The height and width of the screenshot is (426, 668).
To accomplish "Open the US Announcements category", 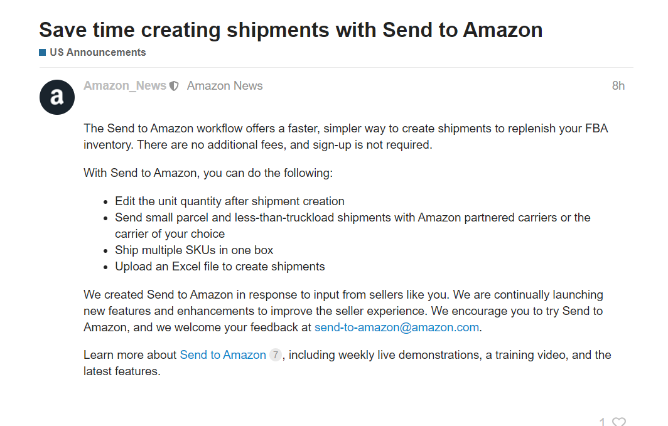I will pos(97,53).
